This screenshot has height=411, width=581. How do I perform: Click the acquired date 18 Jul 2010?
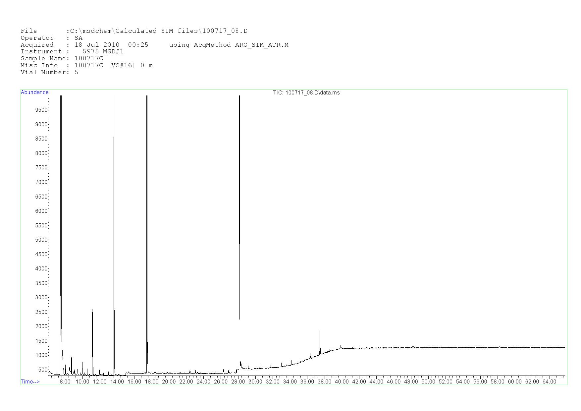pos(97,45)
